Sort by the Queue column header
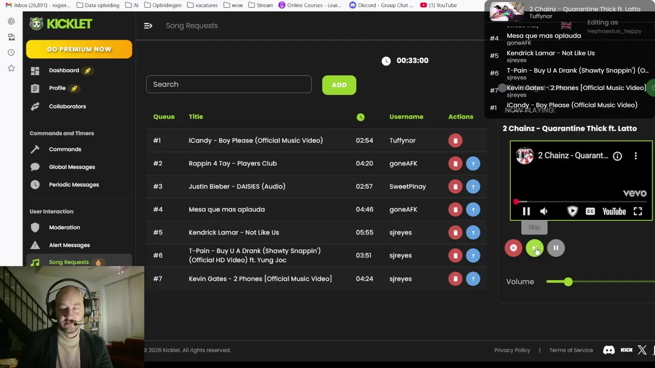The image size is (655, 368). pos(164,117)
